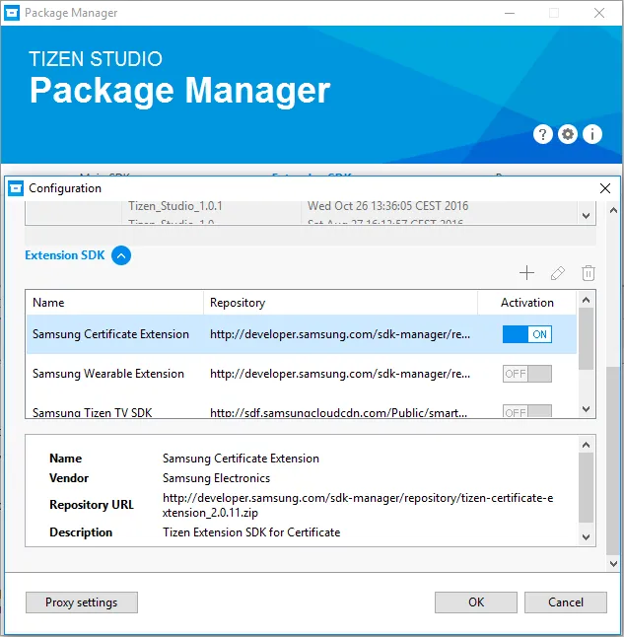
Task: Click down arrow of details panel scrollbar
Action: 586,537
